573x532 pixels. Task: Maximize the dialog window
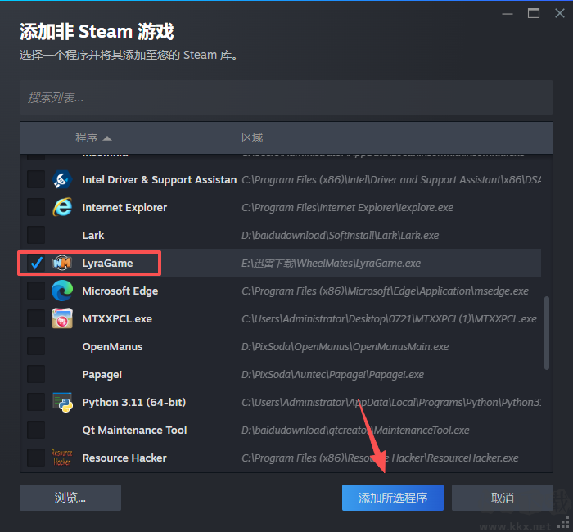[x=534, y=14]
